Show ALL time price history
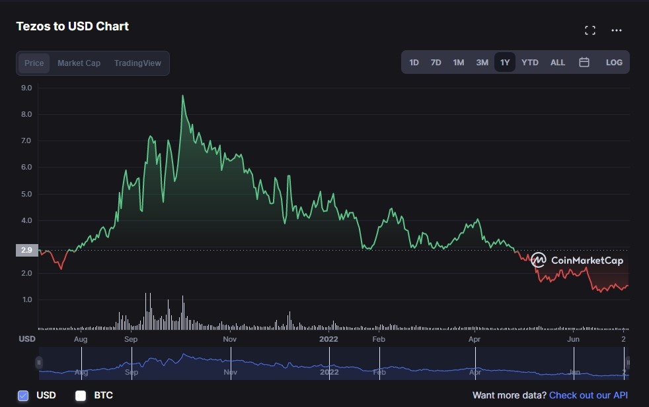649x407 pixels. point(558,62)
